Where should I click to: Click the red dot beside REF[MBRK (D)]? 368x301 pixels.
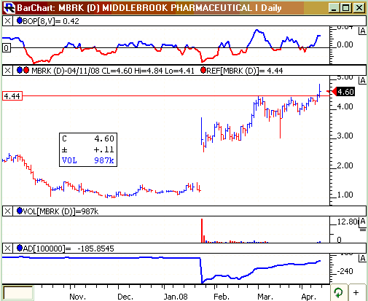pyautogui.click(x=203, y=71)
